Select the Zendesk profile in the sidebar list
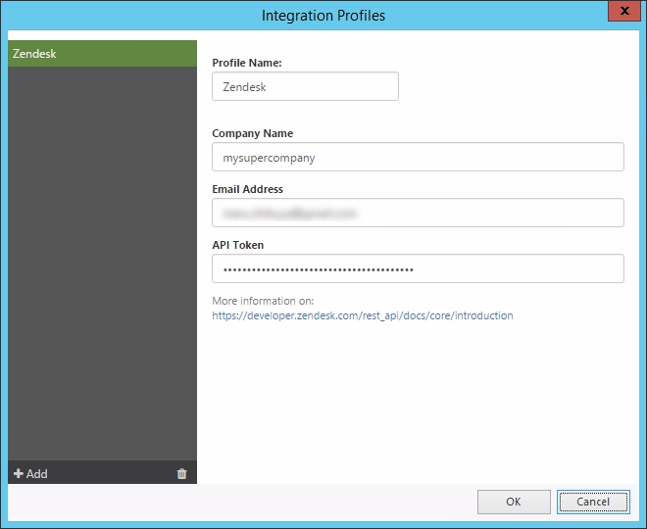Viewport: 647px width, 529px height. [102, 54]
